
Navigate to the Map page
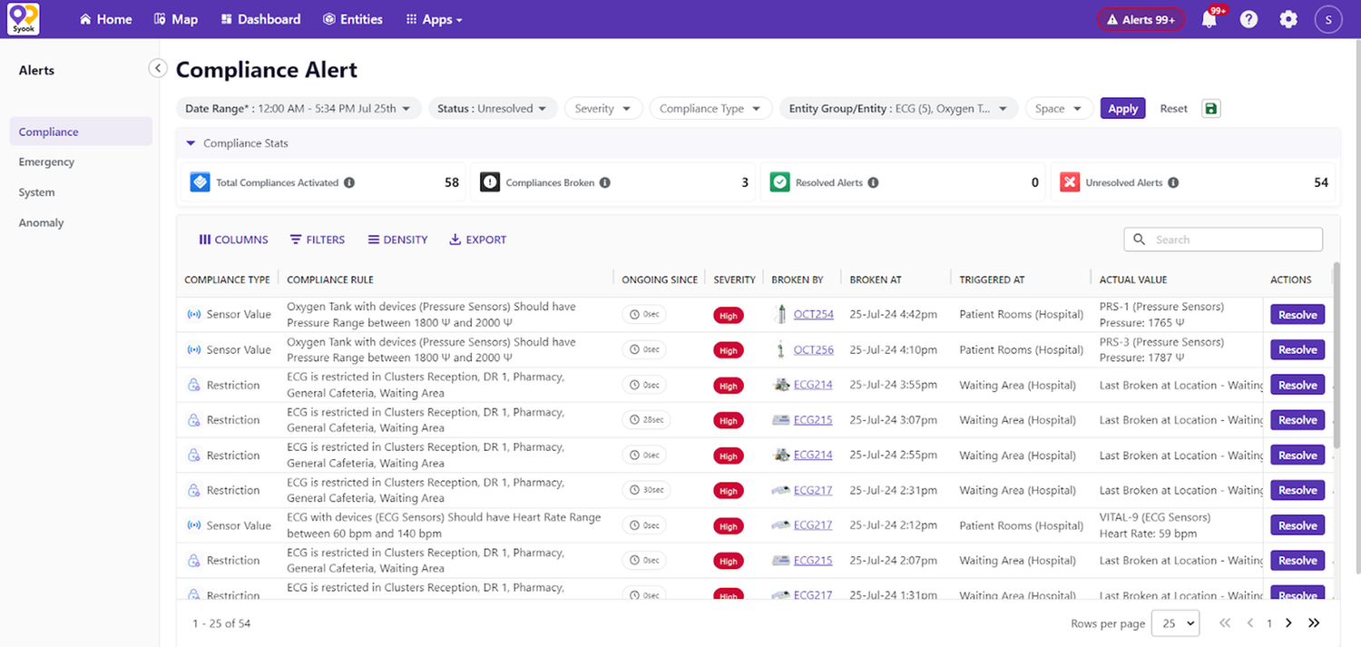tap(175, 18)
